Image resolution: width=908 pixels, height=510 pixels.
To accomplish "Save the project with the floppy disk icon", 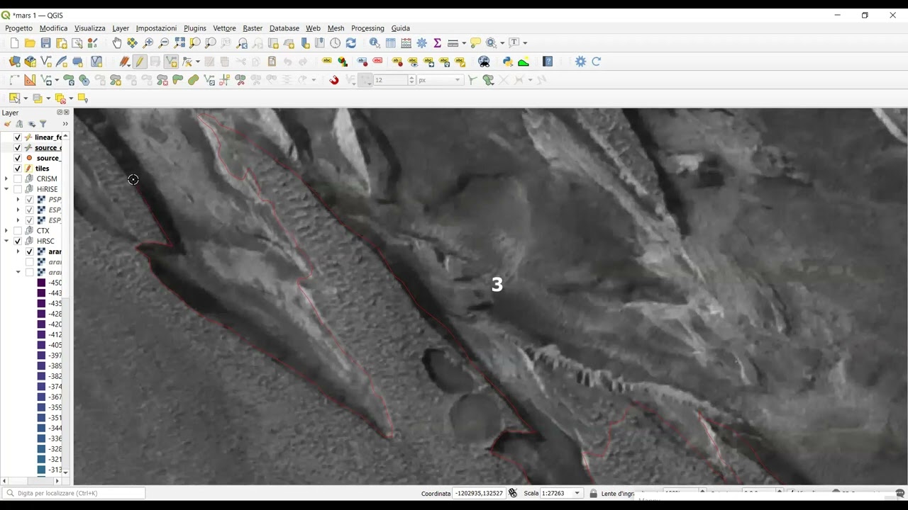I will click(45, 43).
